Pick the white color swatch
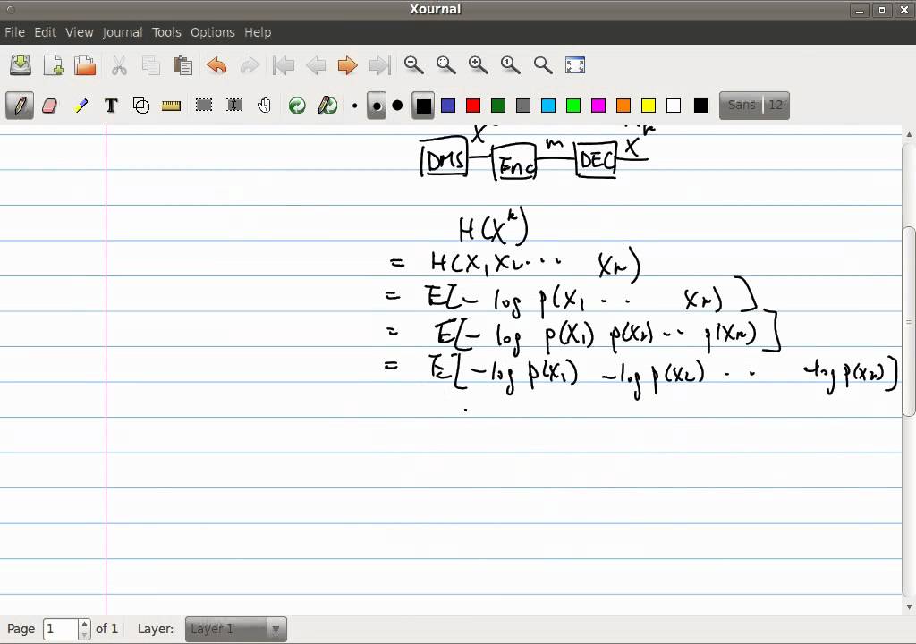 [x=674, y=106]
